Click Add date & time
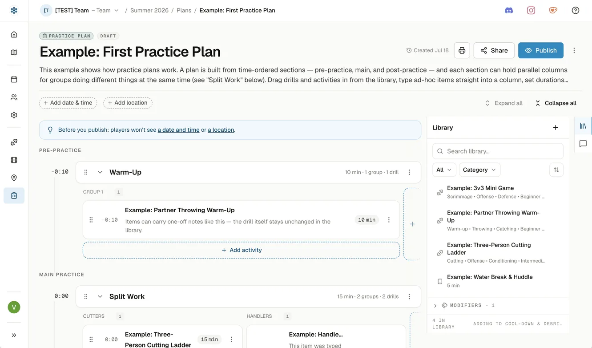This screenshot has width=592, height=348. click(68, 103)
